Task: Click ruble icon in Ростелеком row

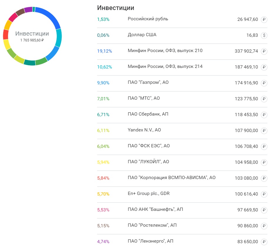Action: (264, 226)
